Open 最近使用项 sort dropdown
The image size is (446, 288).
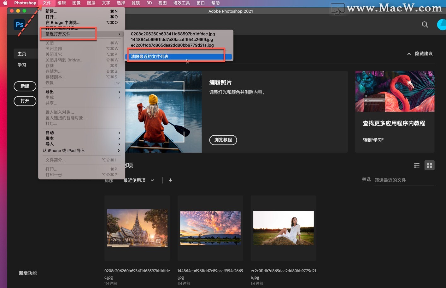[x=138, y=180]
